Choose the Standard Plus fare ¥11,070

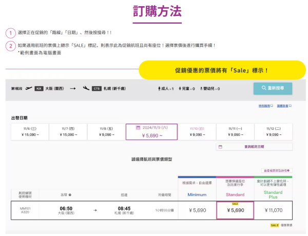(x=273, y=210)
